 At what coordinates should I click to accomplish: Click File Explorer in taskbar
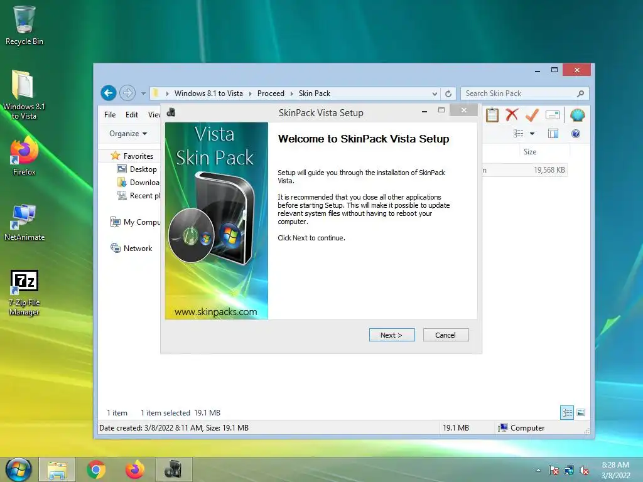pos(57,469)
